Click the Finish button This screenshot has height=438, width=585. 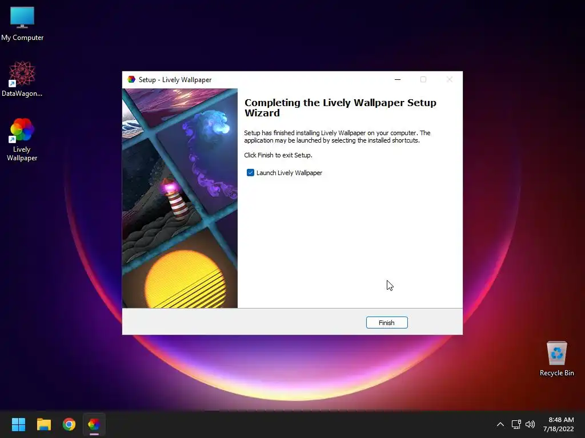coord(387,323)
